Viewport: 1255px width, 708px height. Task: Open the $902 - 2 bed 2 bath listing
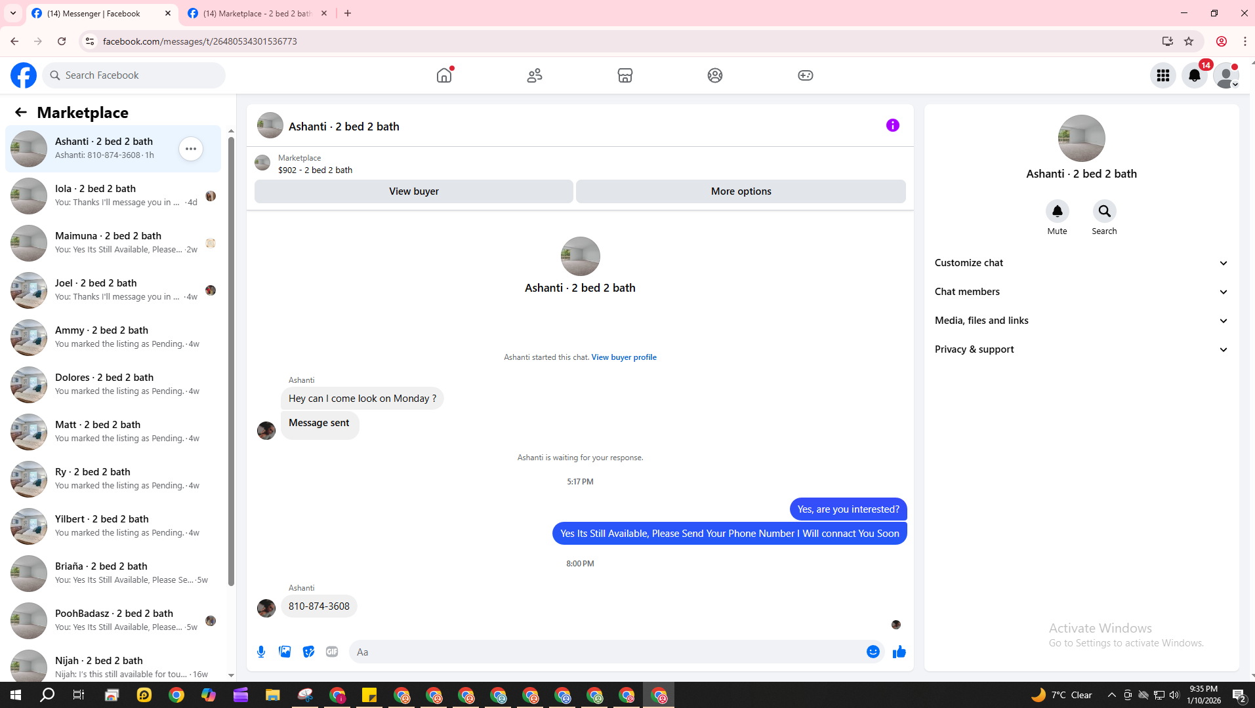[315, 170]
